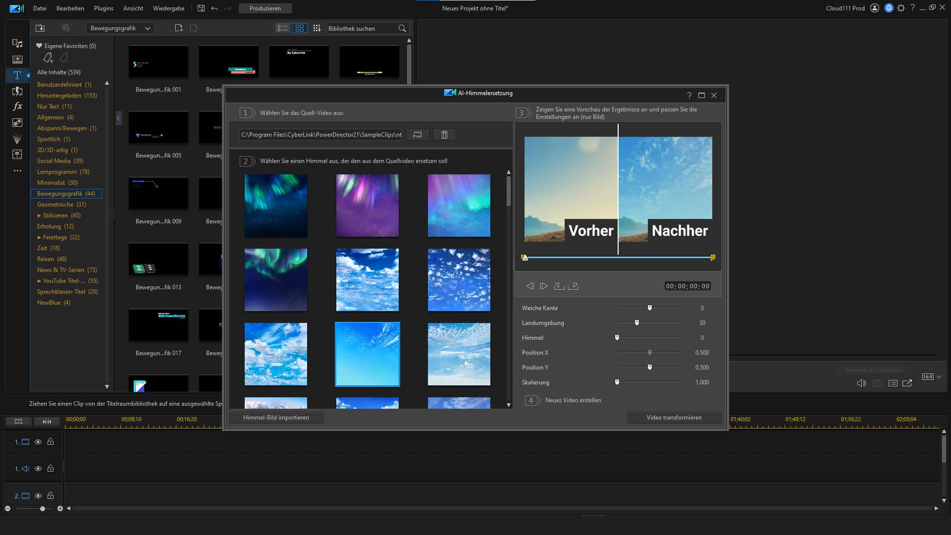Click Himmel-Bild importieren button
Screen dimensions: 951x535
276,418
